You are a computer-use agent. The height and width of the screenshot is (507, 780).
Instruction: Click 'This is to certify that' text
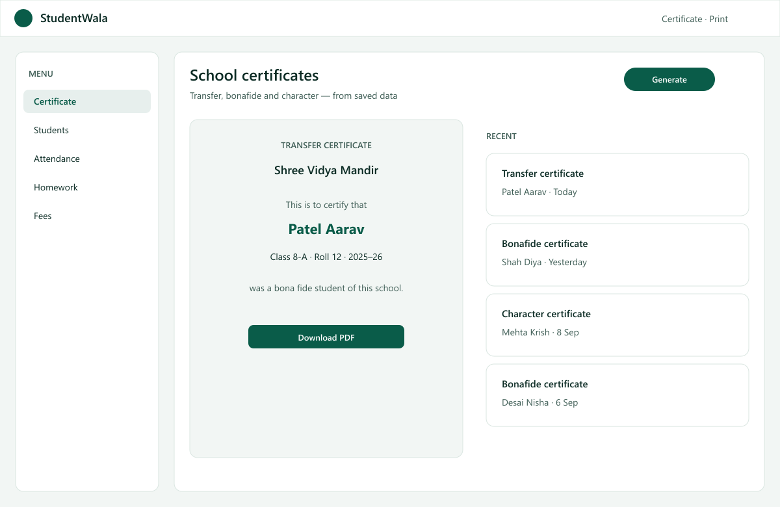326,205
